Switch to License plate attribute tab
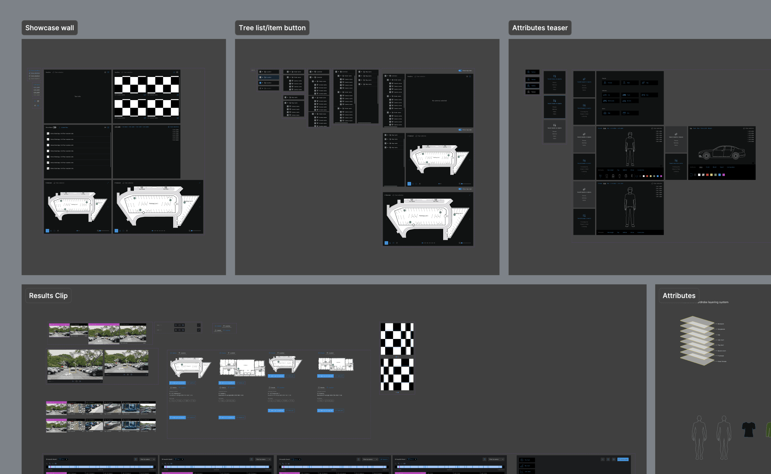Screen dimensions: 771x474 (x=730, y=167)
